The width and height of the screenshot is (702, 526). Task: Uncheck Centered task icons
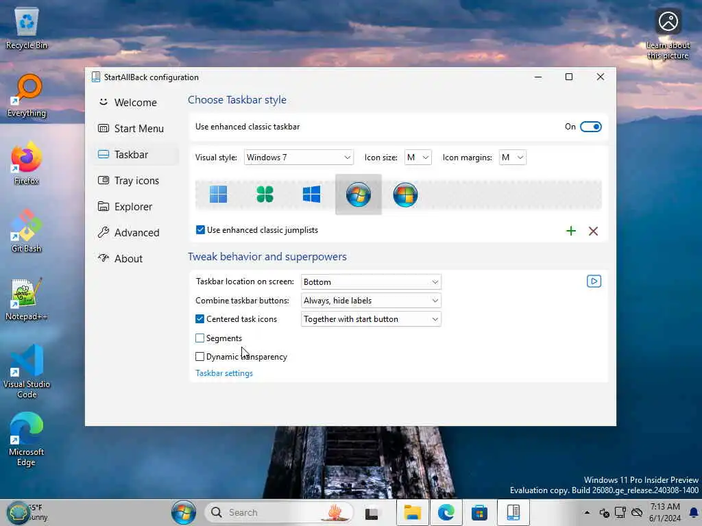coord(199,319)
